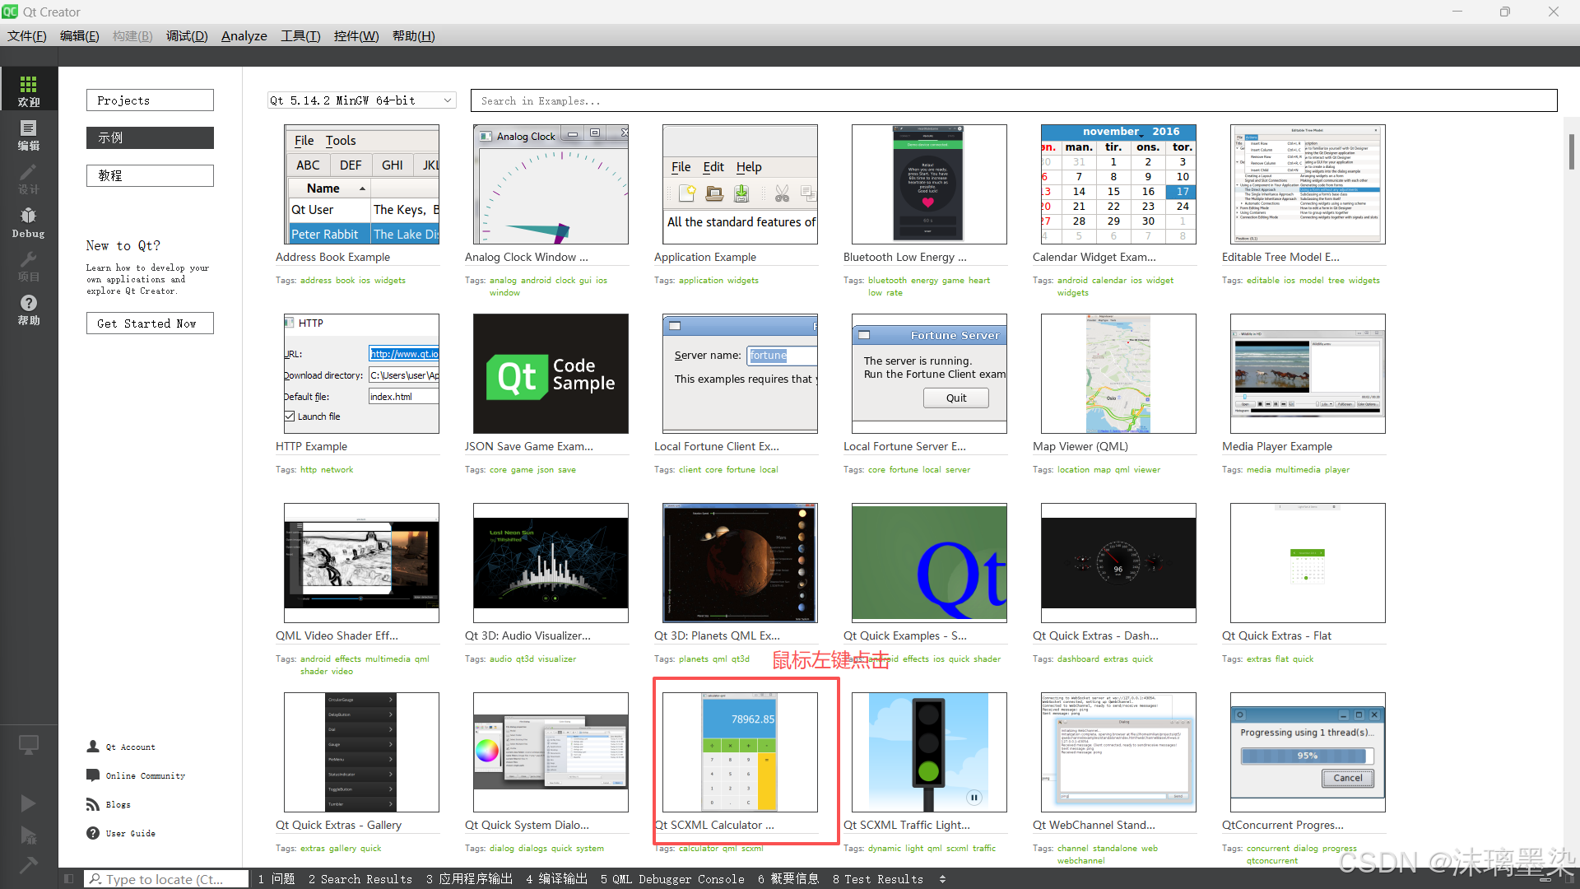Start debugging with the Run-Debug icon
1580x889 pixels.
(28, 835)
